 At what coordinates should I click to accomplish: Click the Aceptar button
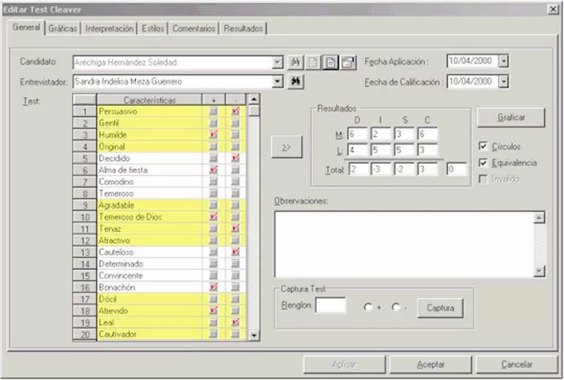[431, 365]
